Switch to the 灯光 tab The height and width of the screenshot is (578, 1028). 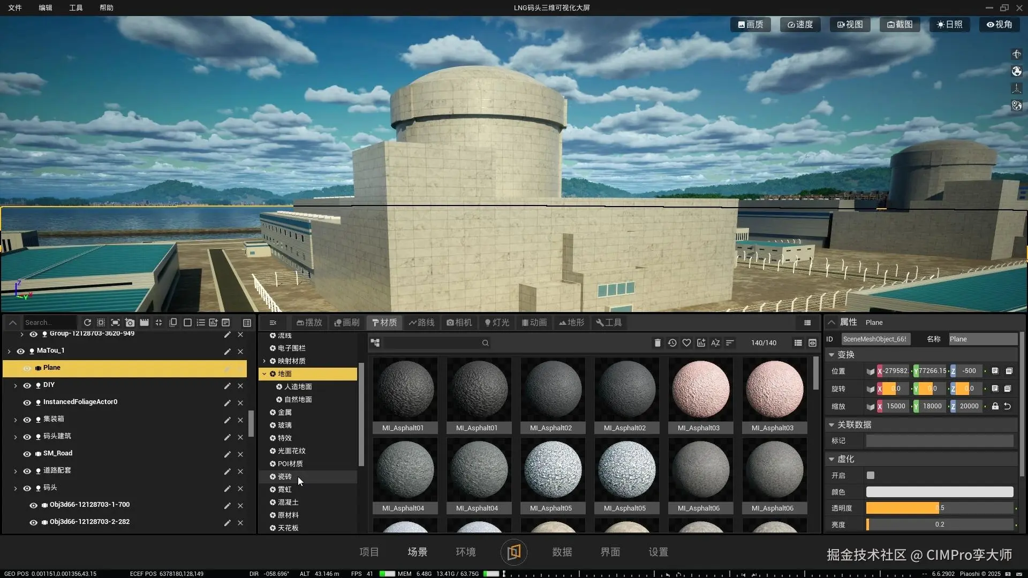tap(496, 323)
